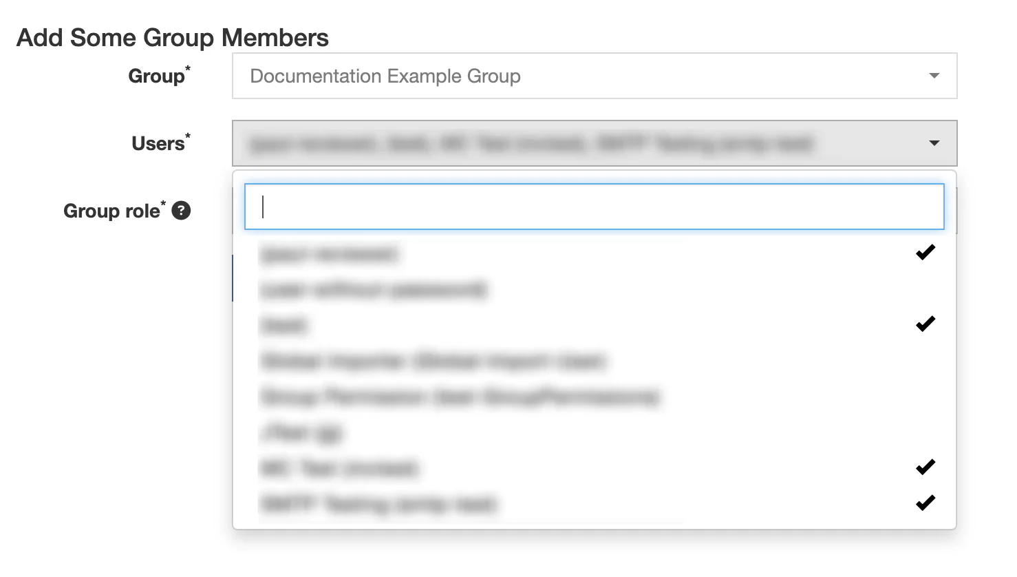The image size is (1017, 577).
Task: Deselect the third user by its name
Action: click(283, 325)
